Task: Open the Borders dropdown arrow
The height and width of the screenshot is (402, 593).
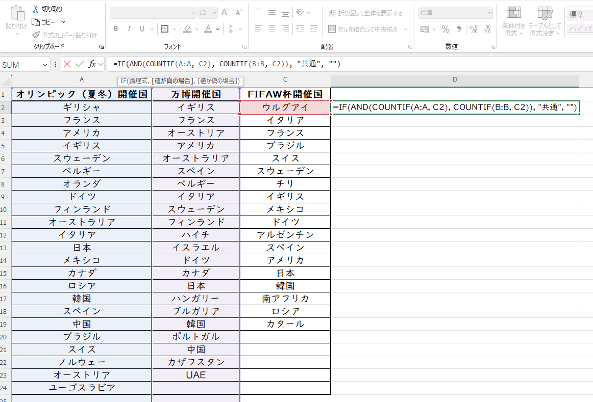Action: (x=174, y=29)
